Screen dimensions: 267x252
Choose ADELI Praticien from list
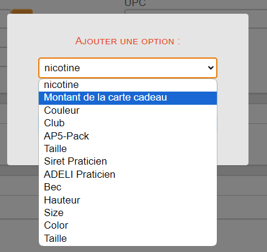[128, 174]
